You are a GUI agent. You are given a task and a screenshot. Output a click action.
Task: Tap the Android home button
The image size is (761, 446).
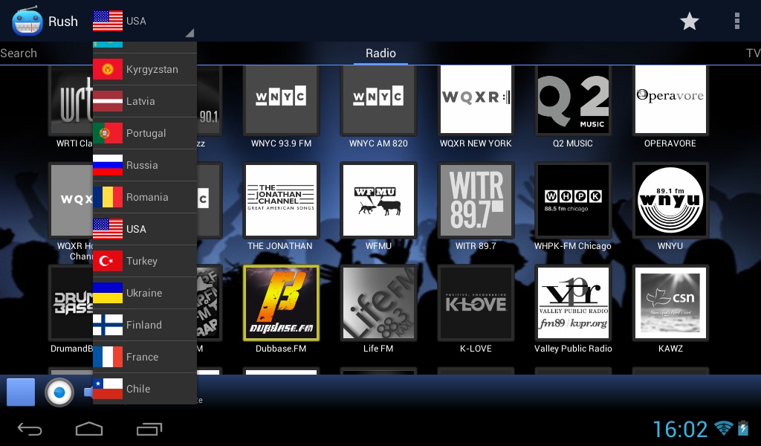[89, 429]
